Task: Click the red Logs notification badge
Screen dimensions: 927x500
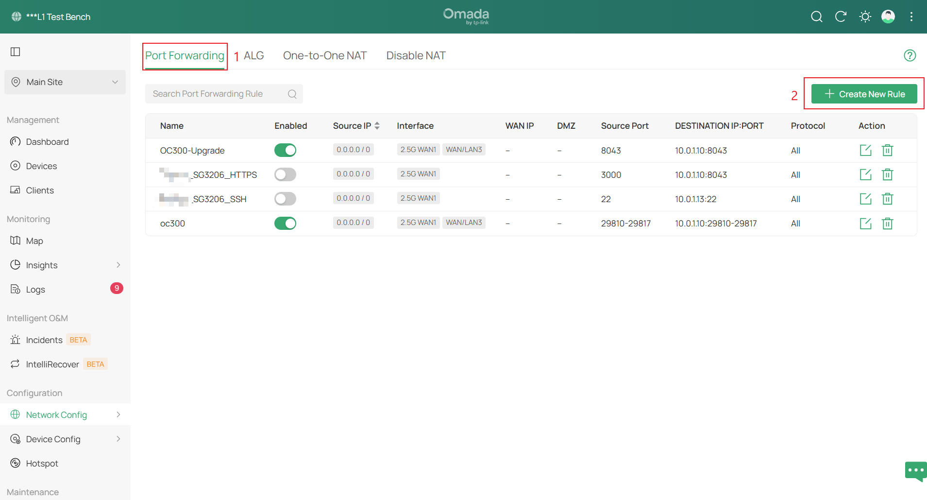Action: [117, 288]
